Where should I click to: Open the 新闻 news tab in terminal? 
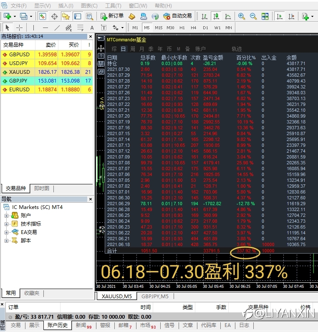(83, 325)
